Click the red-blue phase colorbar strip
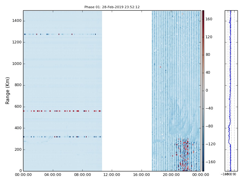Image resolution: width=243 pixels, height=182 pixels. coord(203,91)
